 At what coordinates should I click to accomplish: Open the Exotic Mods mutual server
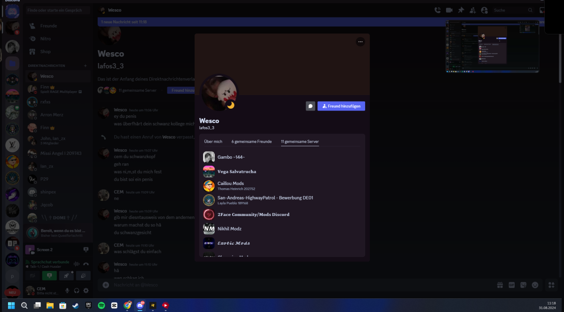click(282, 243)
